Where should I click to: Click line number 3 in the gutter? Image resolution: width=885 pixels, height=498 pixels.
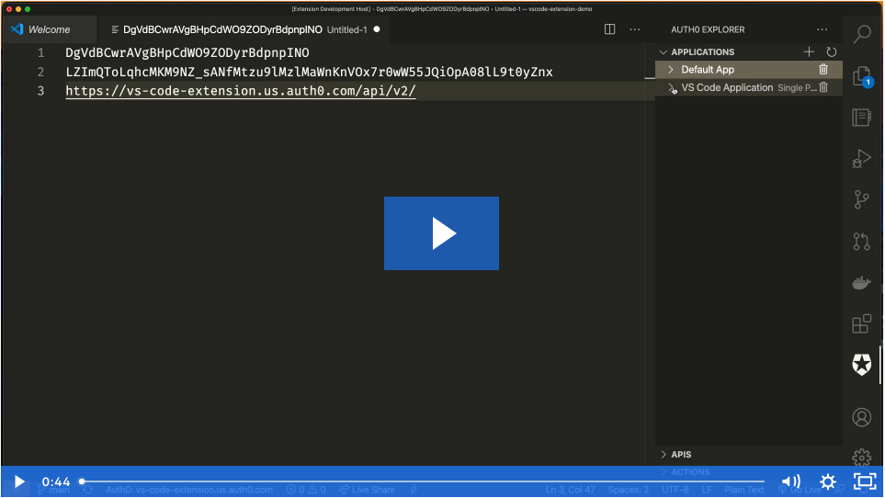[x=40, y=91]
